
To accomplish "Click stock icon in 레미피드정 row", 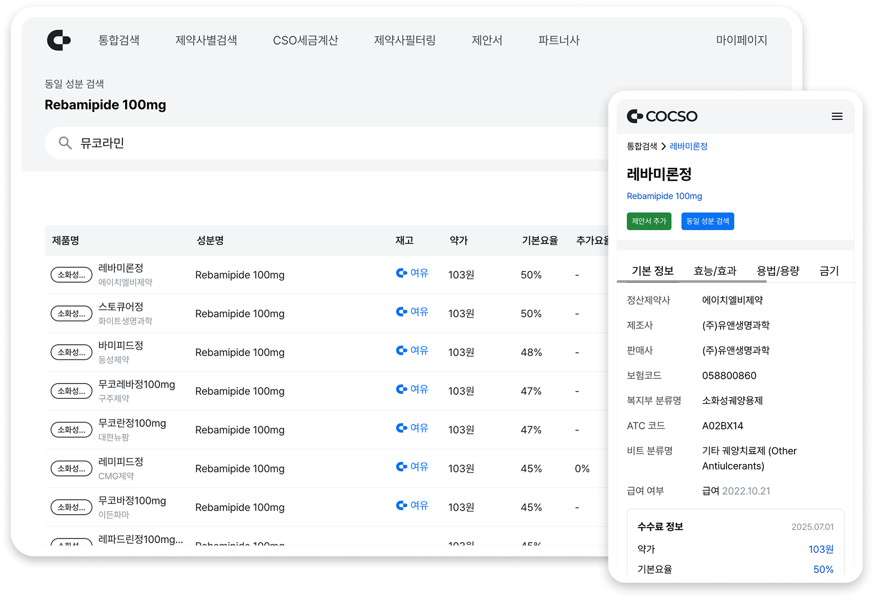I will tap(402, 467).
